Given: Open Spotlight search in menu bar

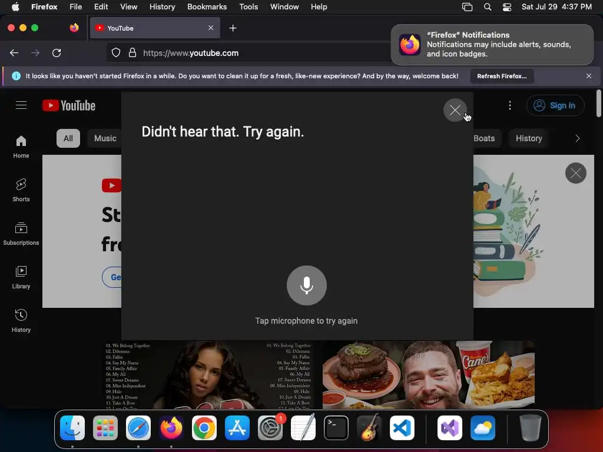Looking at the screenshot, I should pos(487,7).
